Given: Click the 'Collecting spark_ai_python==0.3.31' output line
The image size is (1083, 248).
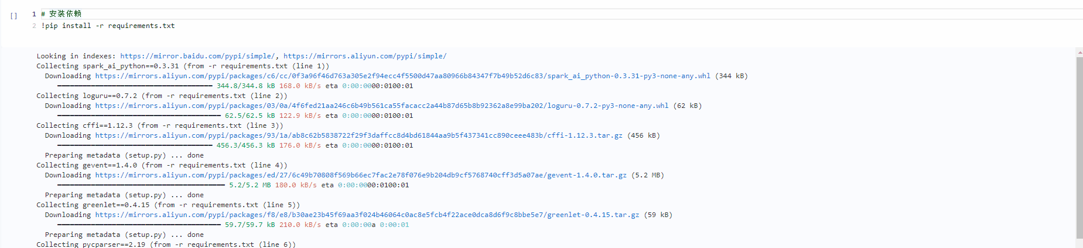Looking at the screenshot, I should coord(182,66).
